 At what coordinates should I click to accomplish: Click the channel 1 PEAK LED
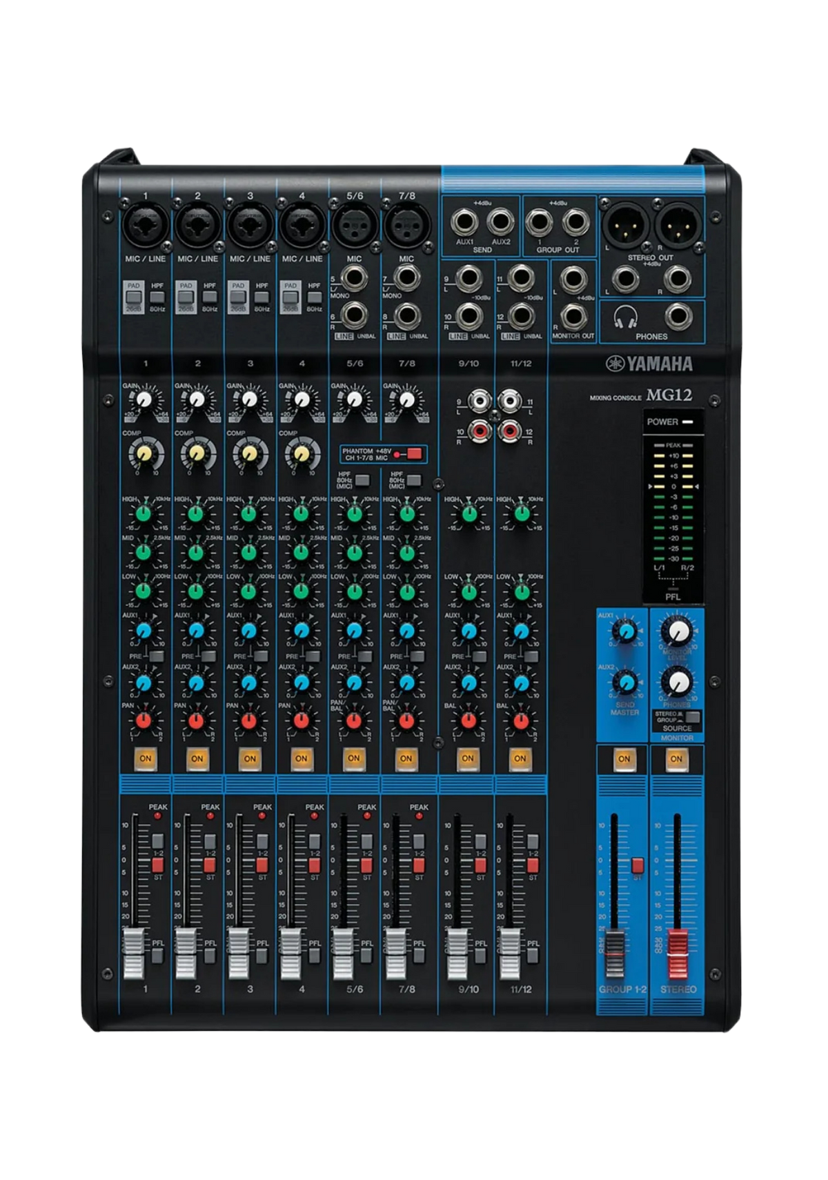pyautogui.click(x=157, y=816)
